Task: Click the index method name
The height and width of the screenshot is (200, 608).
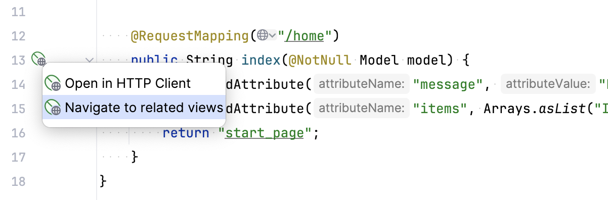Action: click(260, 60)
